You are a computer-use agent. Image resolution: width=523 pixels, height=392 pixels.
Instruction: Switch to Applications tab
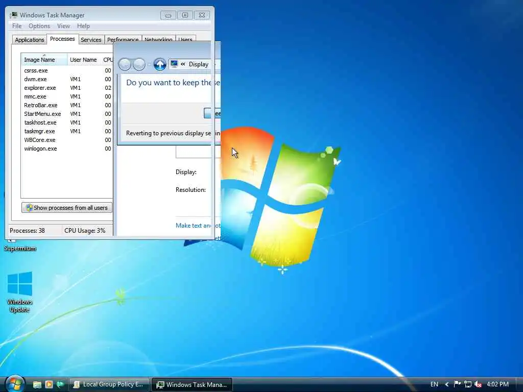pyautogui.click(x=29, y=40)
